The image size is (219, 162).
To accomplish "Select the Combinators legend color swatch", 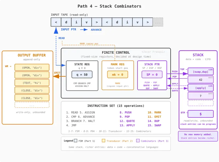I will [138, 140].
